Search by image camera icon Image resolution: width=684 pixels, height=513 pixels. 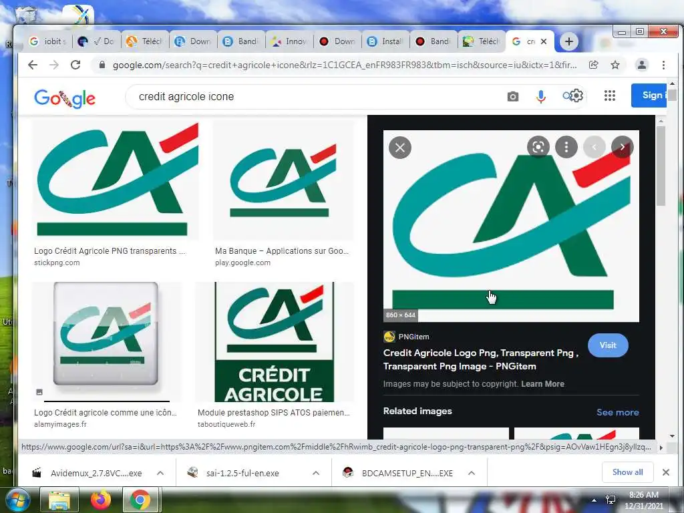click(x=513, y=96)
